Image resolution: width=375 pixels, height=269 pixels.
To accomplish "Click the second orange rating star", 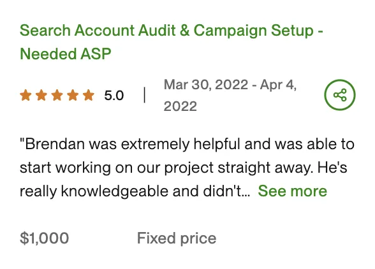I will [x=41, y=95].
